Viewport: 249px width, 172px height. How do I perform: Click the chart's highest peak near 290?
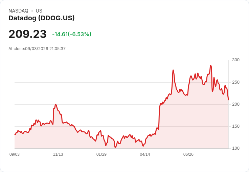tap(211, 65)
